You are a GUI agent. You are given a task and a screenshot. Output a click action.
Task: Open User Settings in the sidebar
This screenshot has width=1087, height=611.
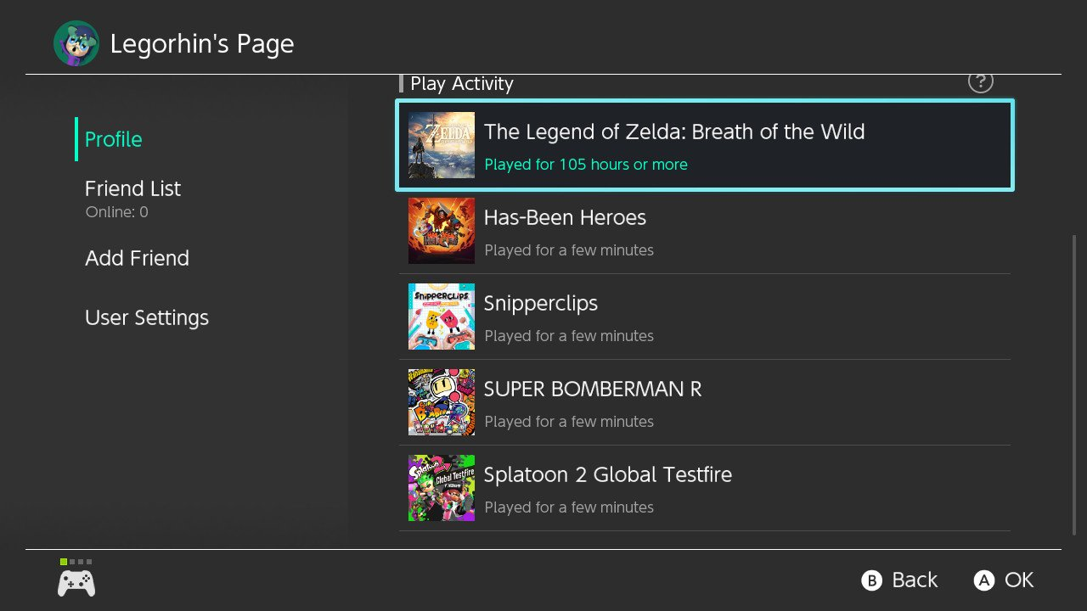click(x=147, y=318)
